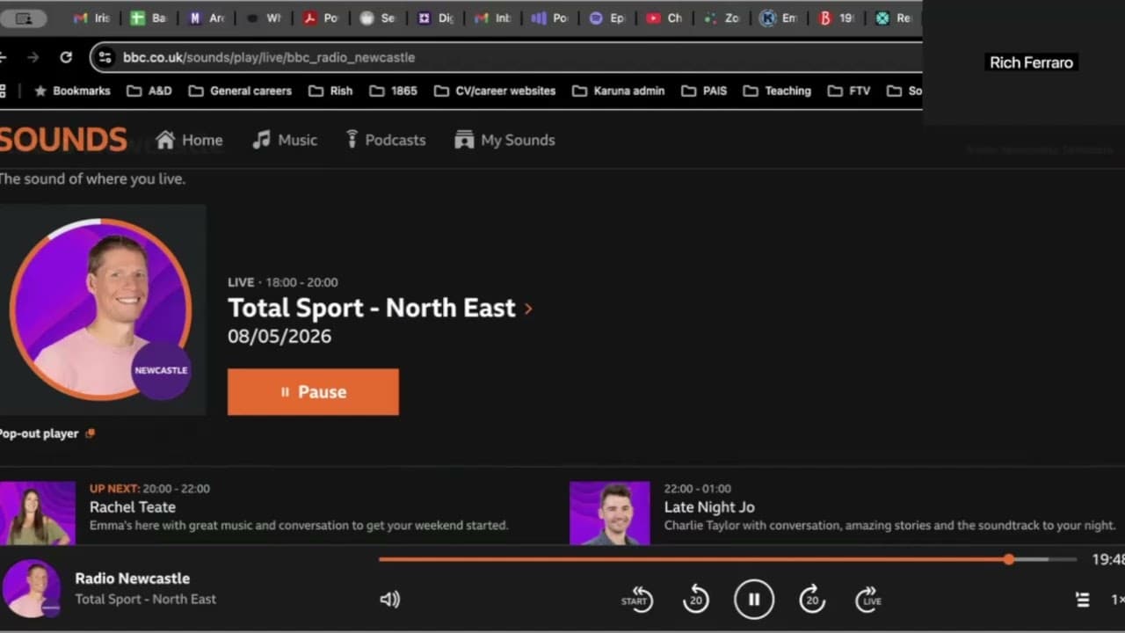The width and height of the screenshot is (1125, 633).
Task: Switch to the Re browser tab
Action: point(892,18)
